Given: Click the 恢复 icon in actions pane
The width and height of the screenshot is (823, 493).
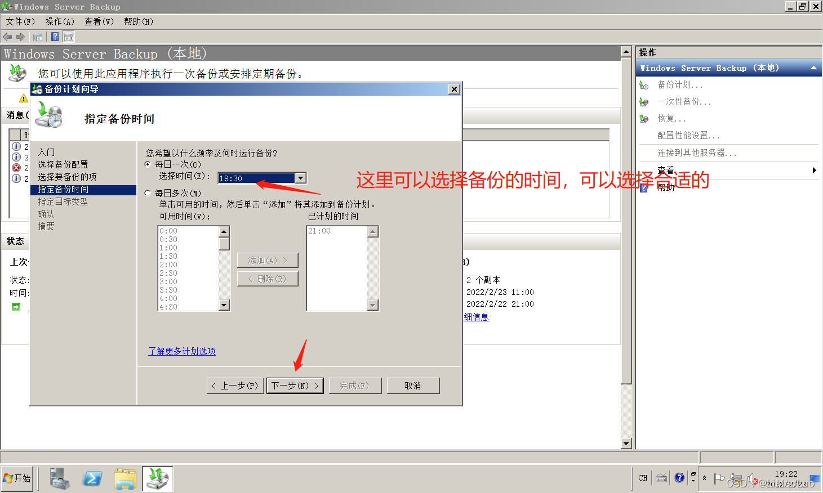Looking at the screenshot, I should point(644,119).
